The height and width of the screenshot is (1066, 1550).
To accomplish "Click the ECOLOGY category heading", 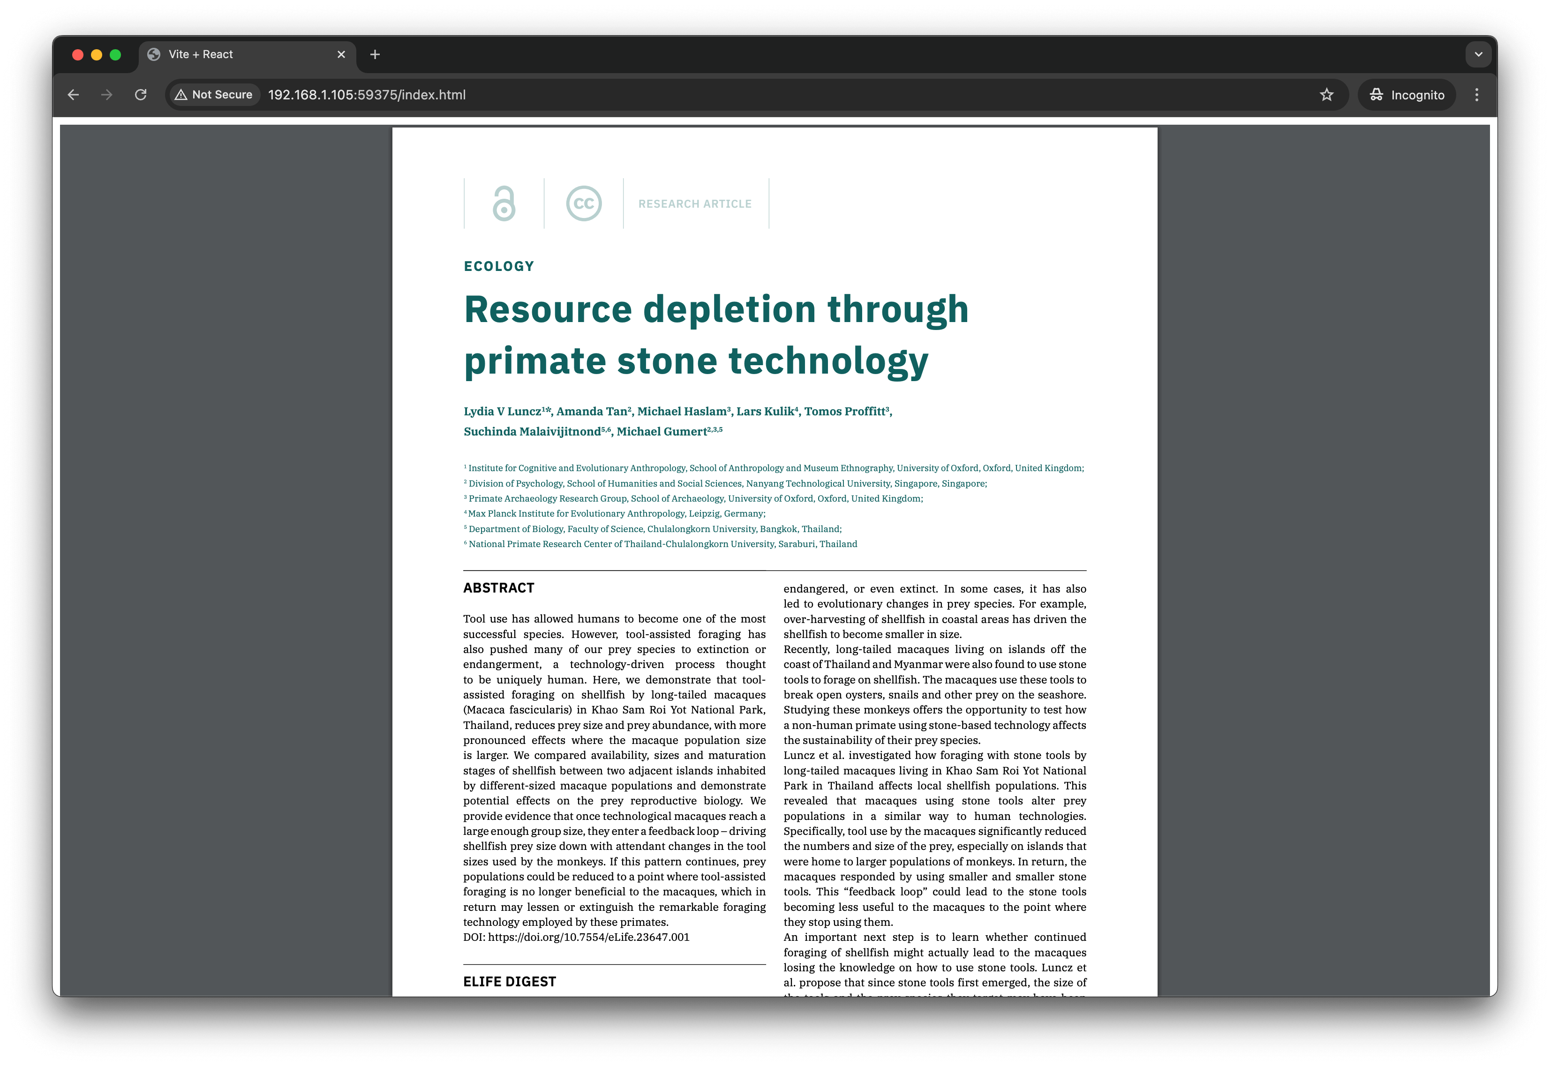I will tap(499, 266).
